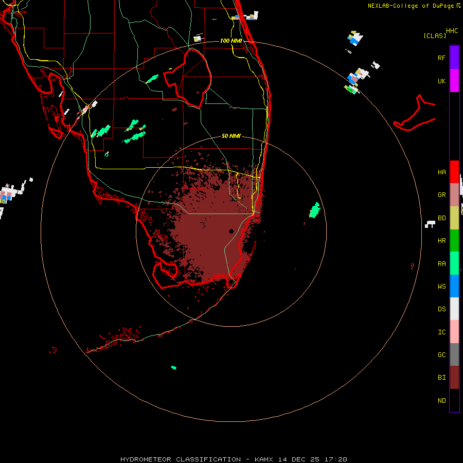Viewport: 463px width, 463px height.
Task: Click the DS legend label
Action: [441, 309]
